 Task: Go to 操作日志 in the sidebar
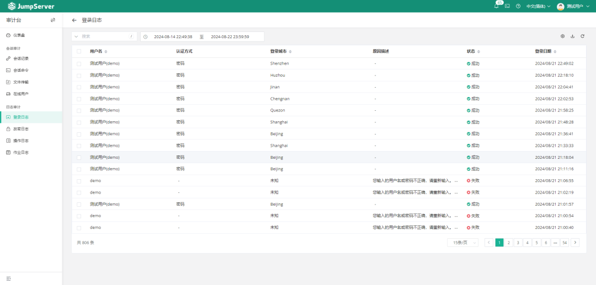[x=21, y=141]
